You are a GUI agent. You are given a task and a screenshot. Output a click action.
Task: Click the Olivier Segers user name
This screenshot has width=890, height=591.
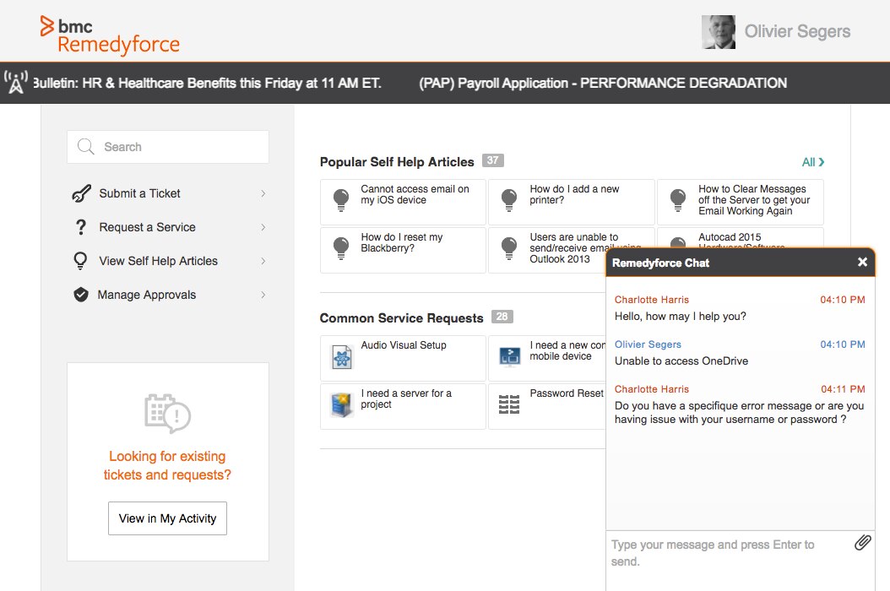[797, 31]
